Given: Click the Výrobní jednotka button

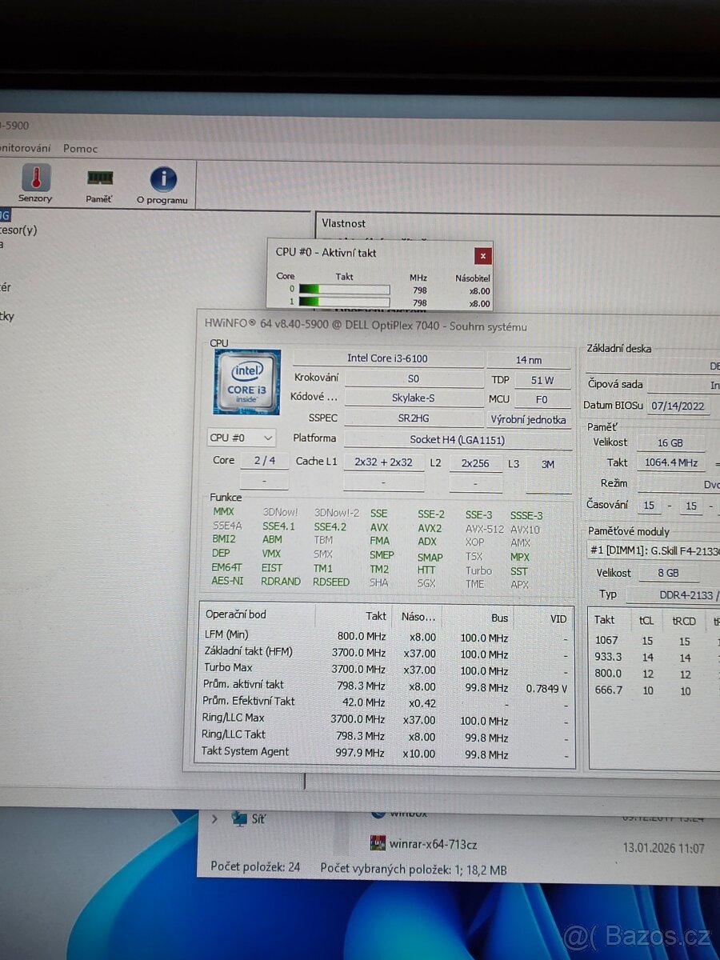Looking at the screenshot, I should [529, 419].
